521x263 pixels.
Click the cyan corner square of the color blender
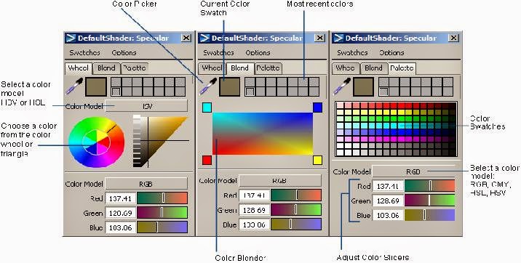(207, 108)
